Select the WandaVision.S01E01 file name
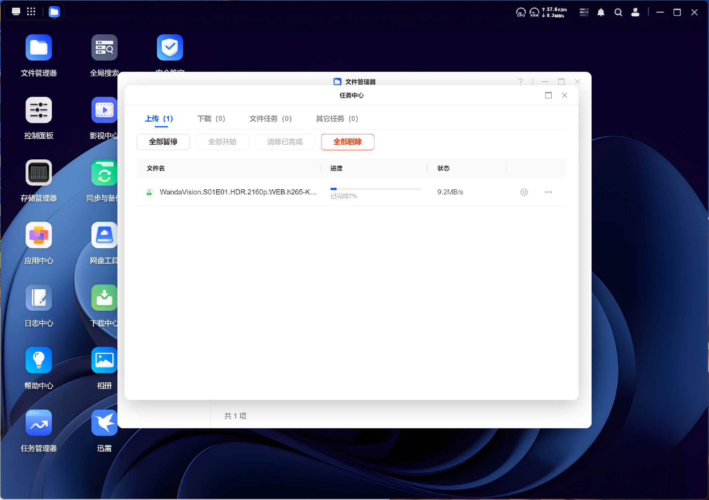709x500 pixels. tap(238, 192)
